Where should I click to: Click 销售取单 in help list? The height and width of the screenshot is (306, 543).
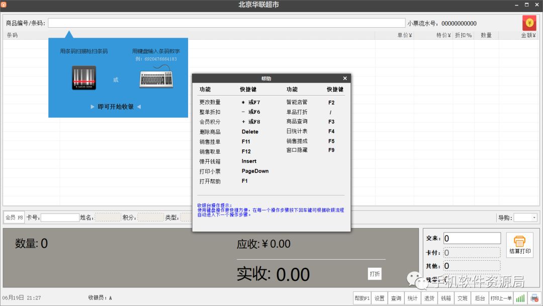click(x=210, y=151)
